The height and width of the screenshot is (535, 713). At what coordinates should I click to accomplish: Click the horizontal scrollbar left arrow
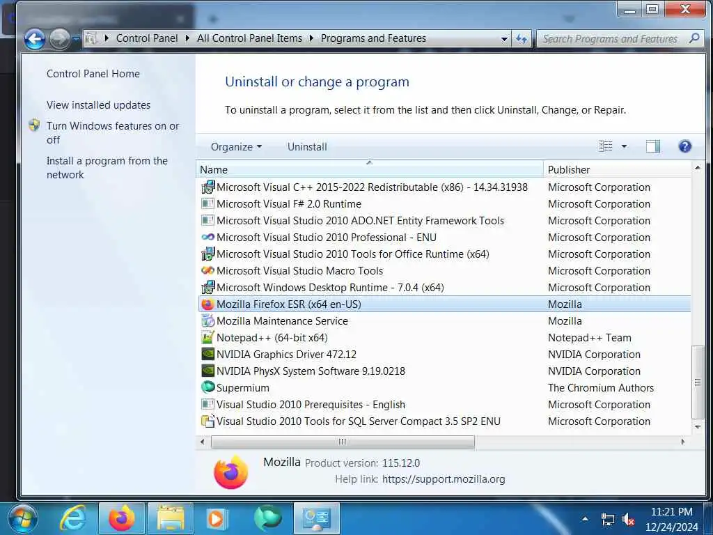point(203,441)
